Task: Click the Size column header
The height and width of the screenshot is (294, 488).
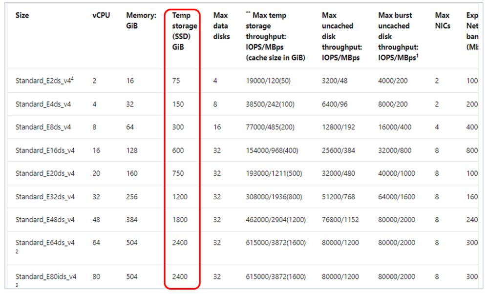Action: (x=22, y=15)
